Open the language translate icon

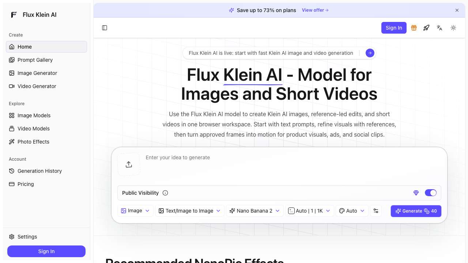(x=439, y=28)
